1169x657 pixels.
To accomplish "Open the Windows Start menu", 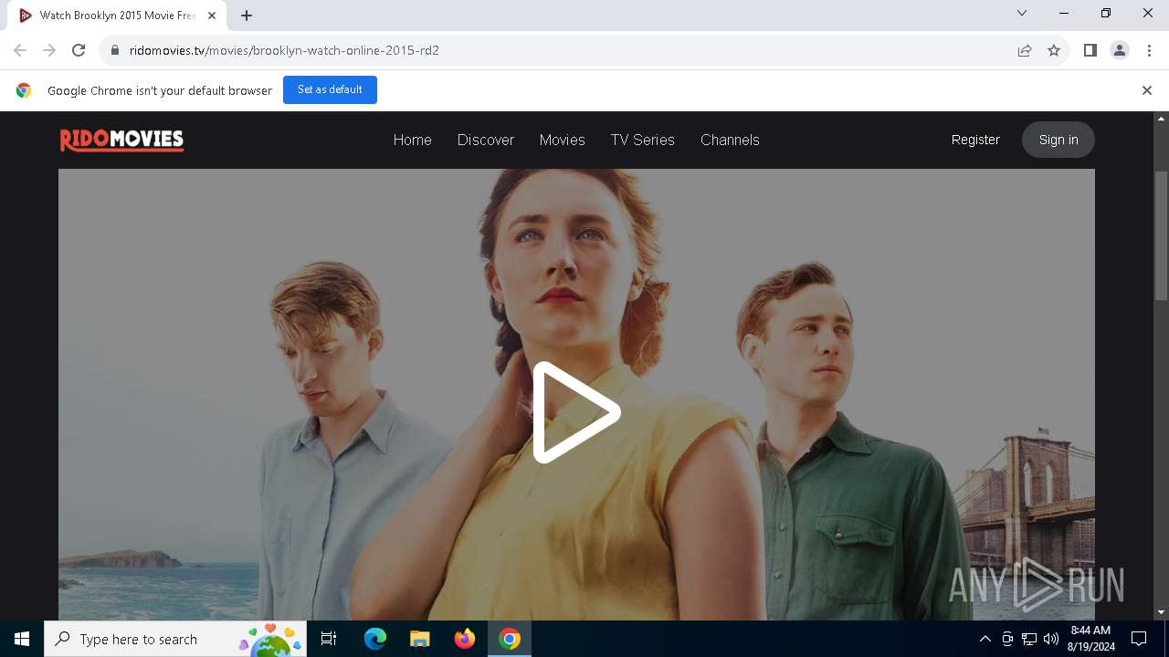I will point(22,639).
